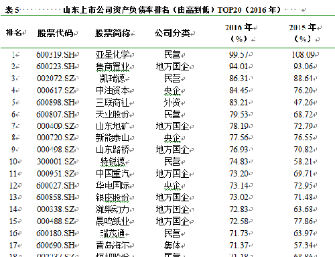Click stock code 002072.SZ
Image resolution: width=335 pixels, height=257 pixels.
[x=56, y=79]
